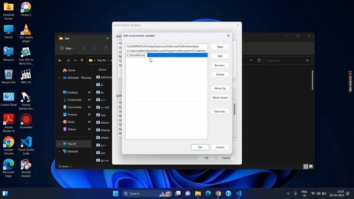
Task: Go up one folder in File Explorer
Action: (x=82, y=60)
